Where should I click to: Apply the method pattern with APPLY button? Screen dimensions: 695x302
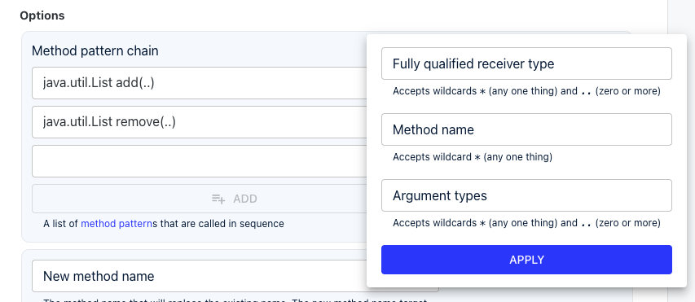coord(526,260)
